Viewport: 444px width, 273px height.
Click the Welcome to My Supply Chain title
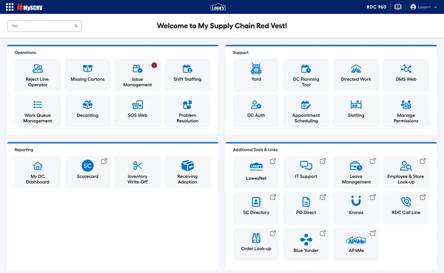[x=222, y=26]
